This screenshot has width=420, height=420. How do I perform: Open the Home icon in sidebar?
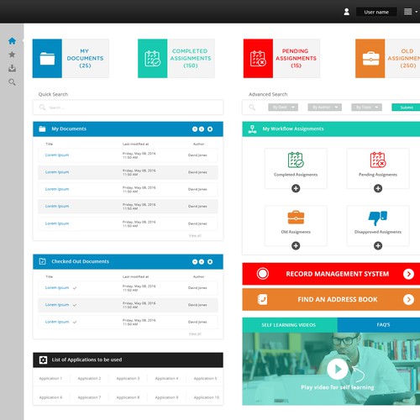tap(12, 41)
